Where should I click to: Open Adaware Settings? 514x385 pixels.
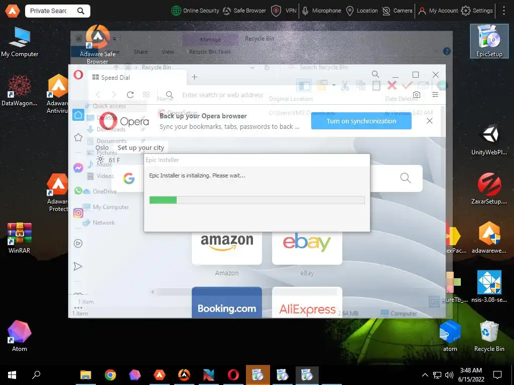(x=477, y=11)
